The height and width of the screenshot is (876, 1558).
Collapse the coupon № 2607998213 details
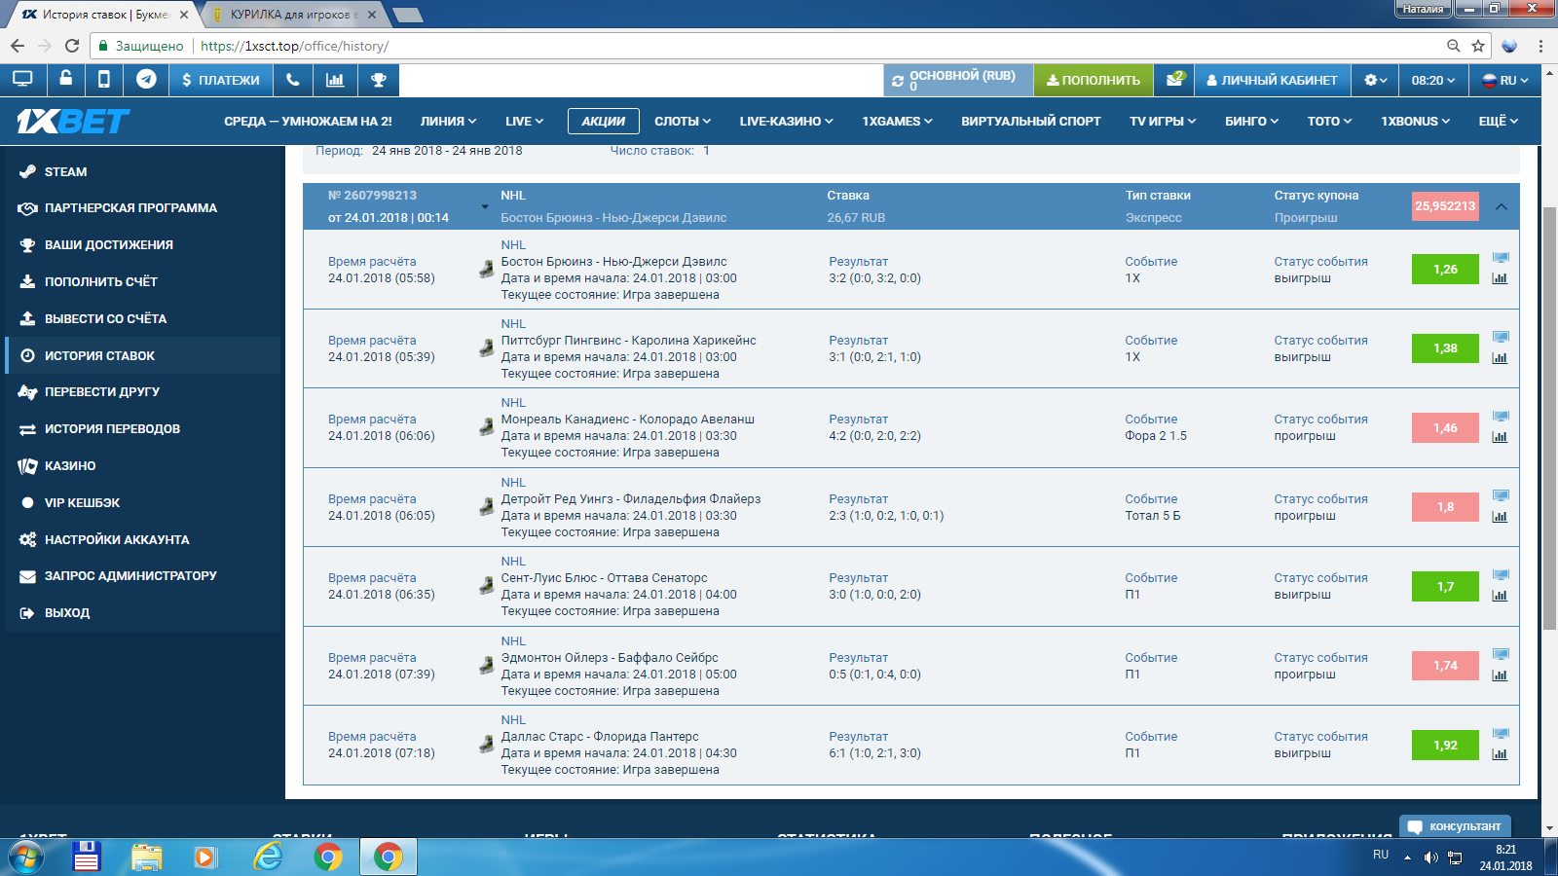pos(1501,206)
